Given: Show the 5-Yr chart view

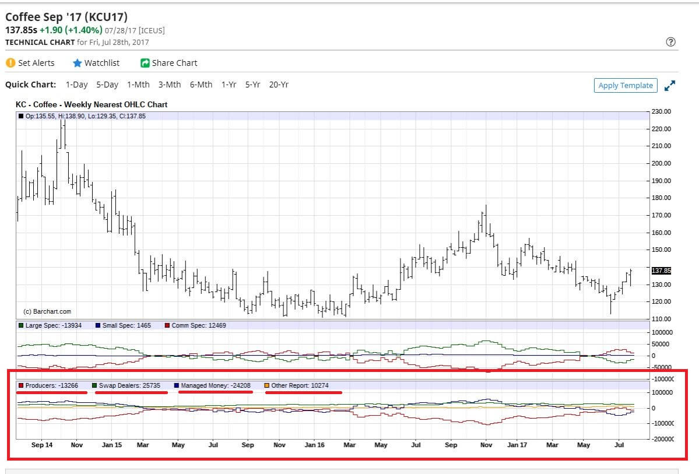Looking at the screenshot, I should pyautogui.click(x=252, y=85).
